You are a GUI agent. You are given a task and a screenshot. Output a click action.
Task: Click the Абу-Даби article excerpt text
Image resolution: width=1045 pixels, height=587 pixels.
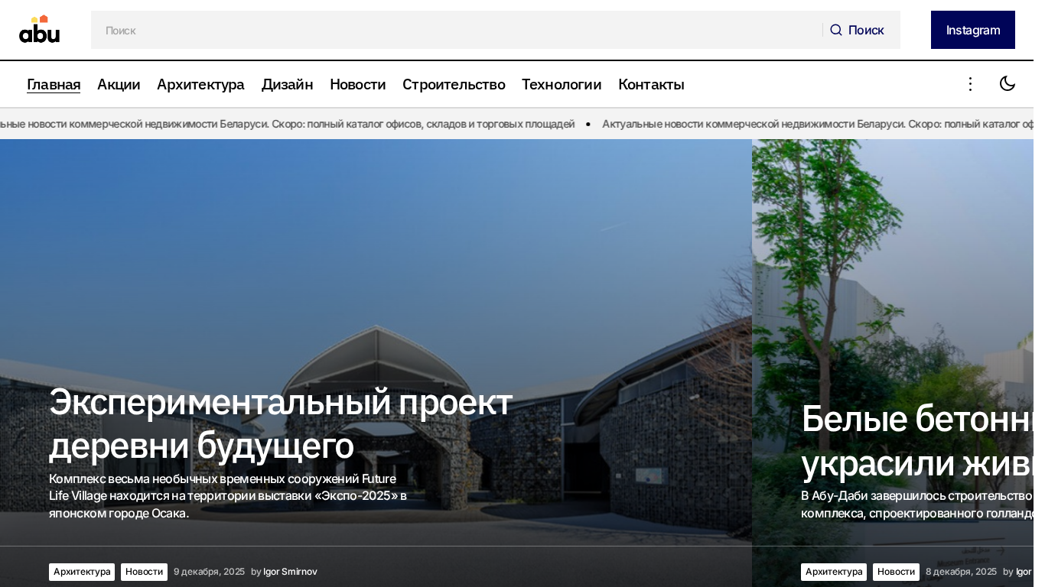(917, 504)
